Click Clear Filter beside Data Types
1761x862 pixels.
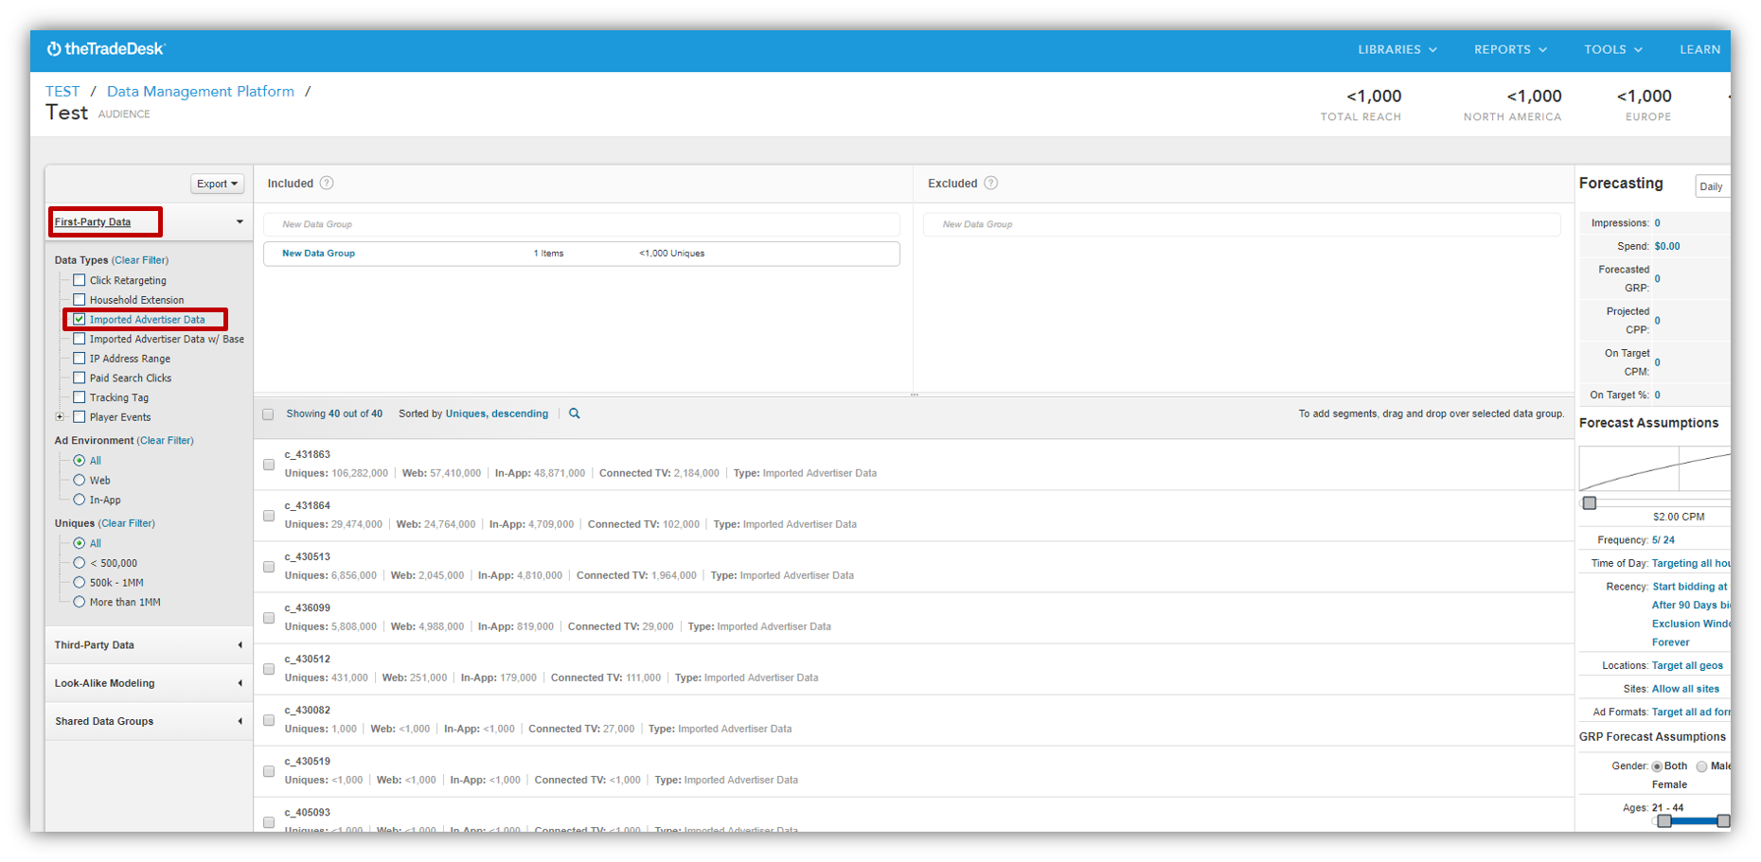[140, 260]
